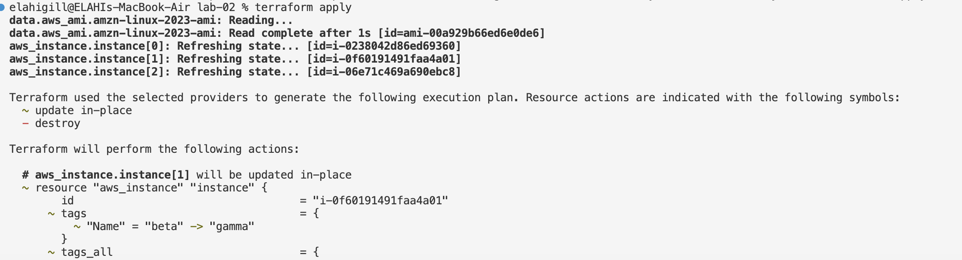Click the new tag value "gamma"
Viewport: 962px width, 260px height.
(x=232, y=226)
